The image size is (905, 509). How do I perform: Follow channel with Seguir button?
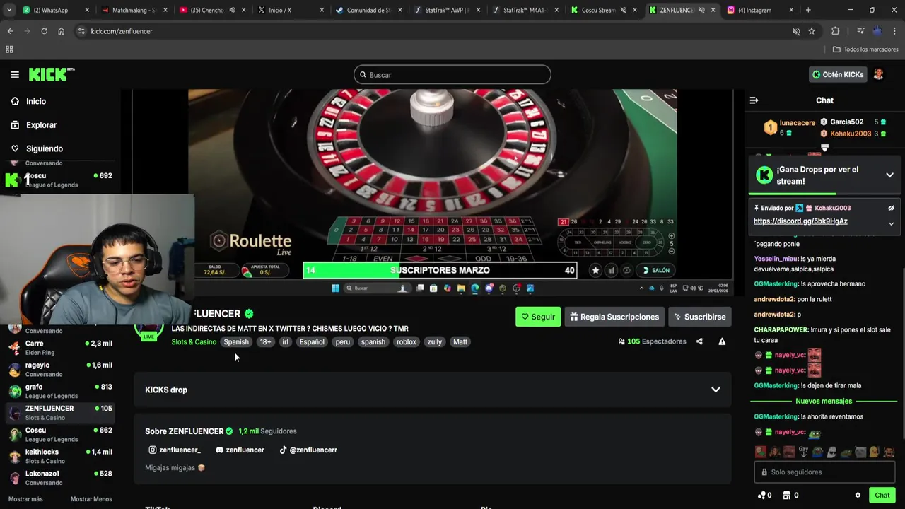pos(538,317)
